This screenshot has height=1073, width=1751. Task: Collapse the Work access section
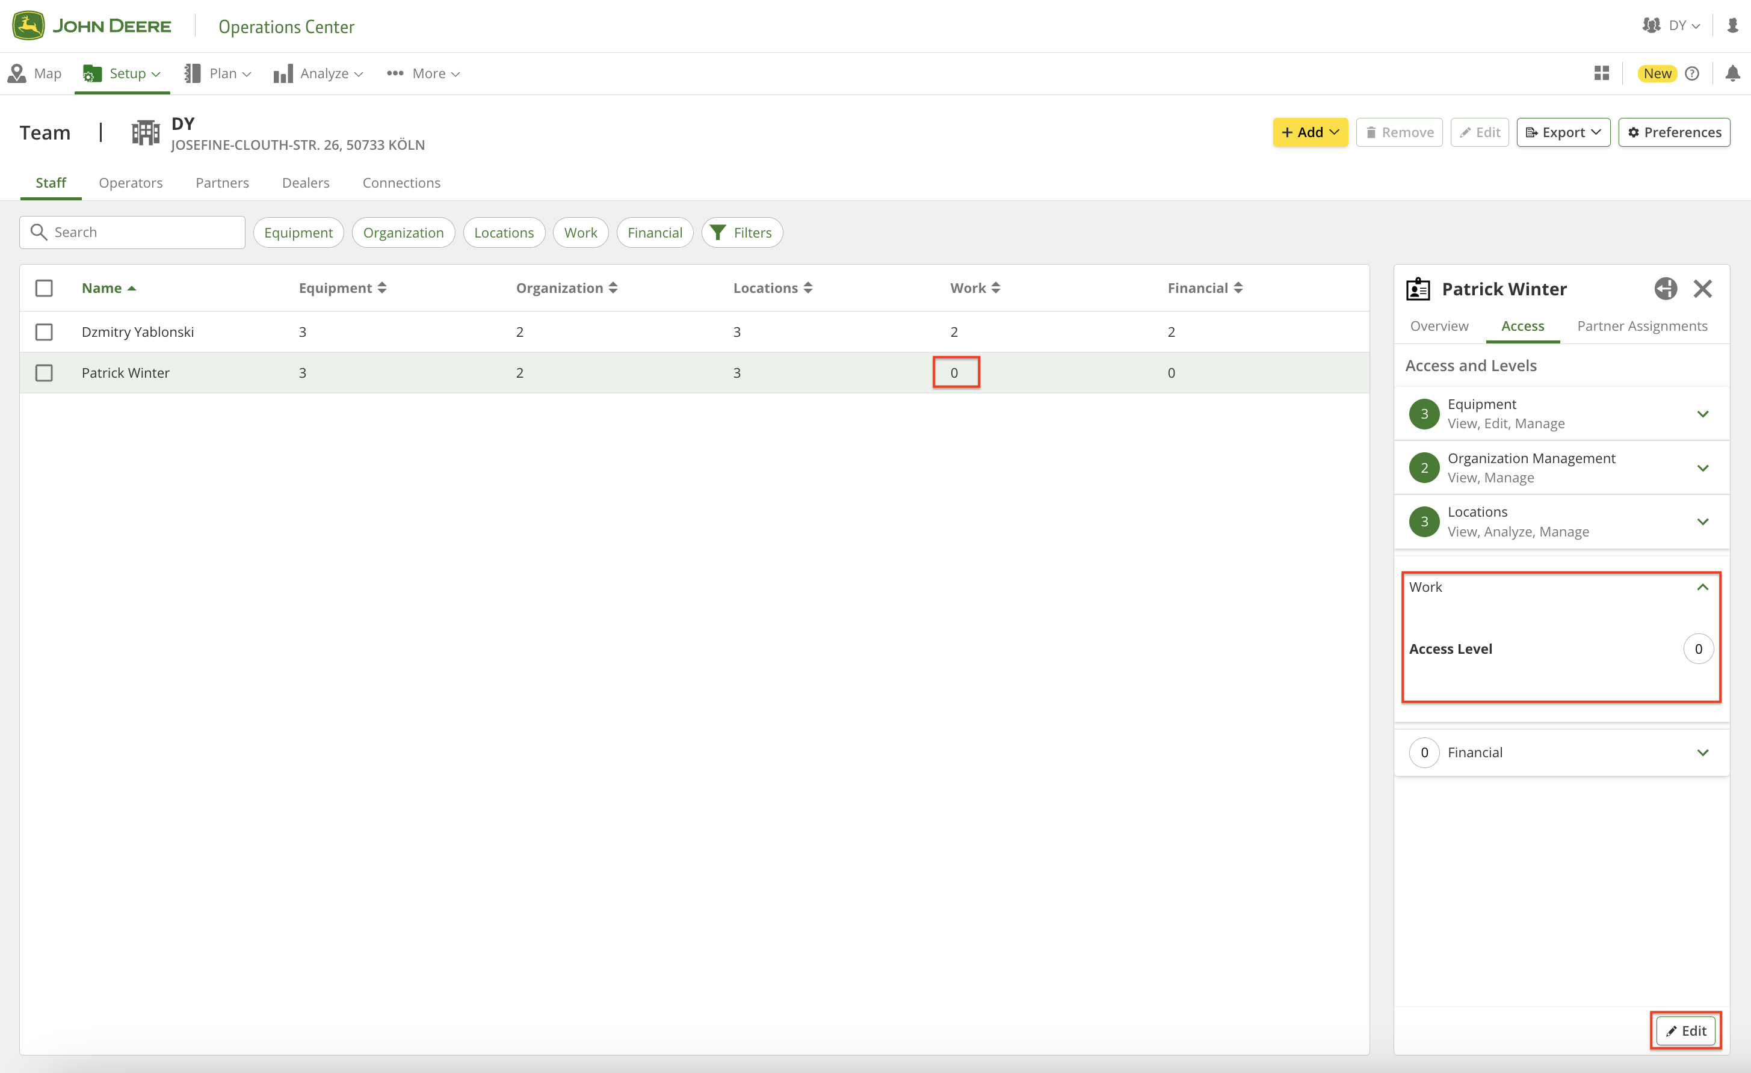pyautogui.click(x=1703, y=587)
